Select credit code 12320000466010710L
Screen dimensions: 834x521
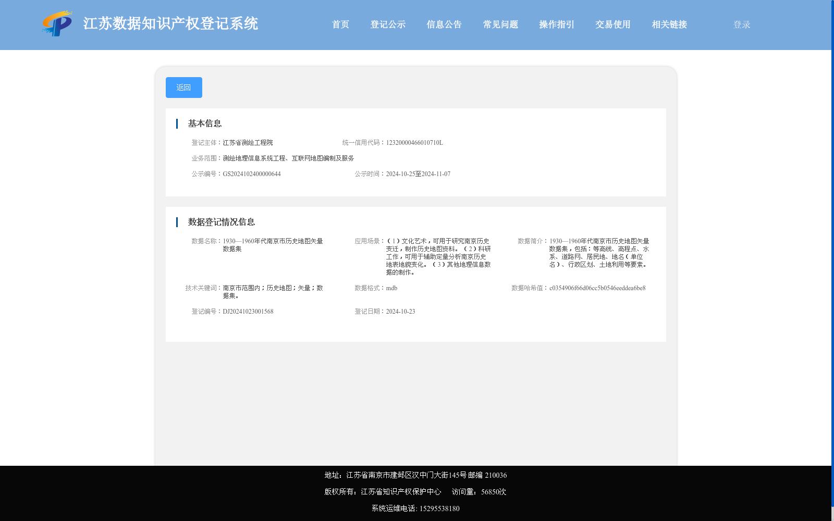(x=414, y=143)
